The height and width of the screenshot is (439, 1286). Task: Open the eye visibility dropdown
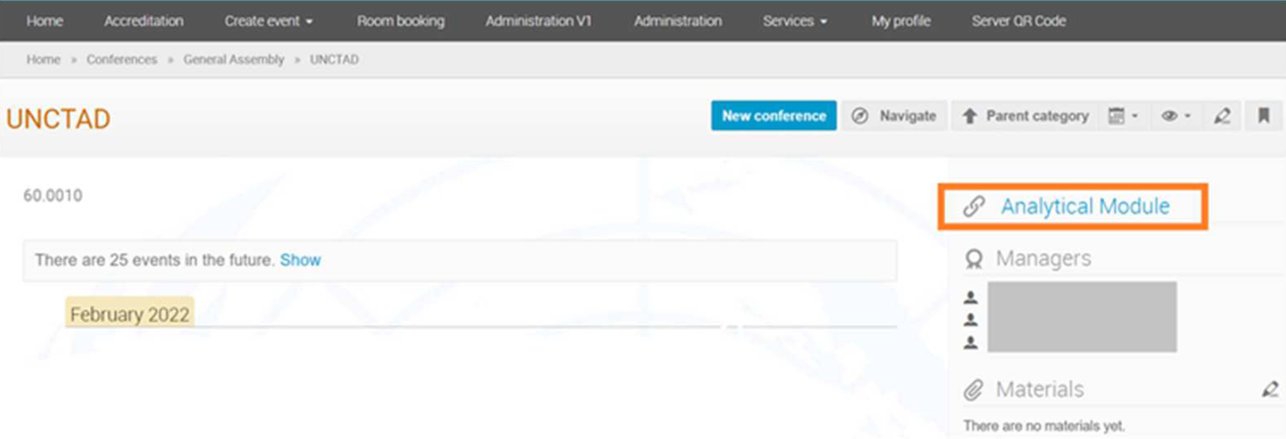[x=1176, y=115]
